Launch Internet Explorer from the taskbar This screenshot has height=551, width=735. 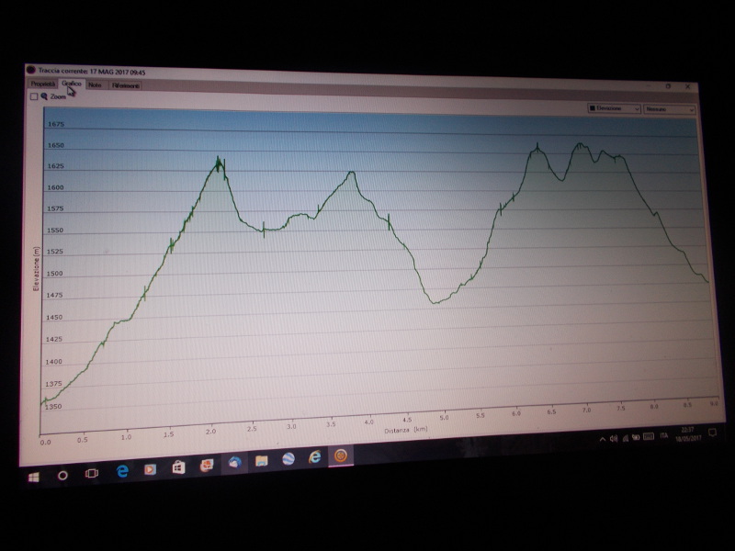314,457
